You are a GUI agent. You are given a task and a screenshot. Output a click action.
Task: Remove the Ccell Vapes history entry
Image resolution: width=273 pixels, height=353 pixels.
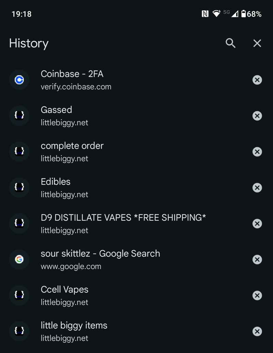click(257, 295)
